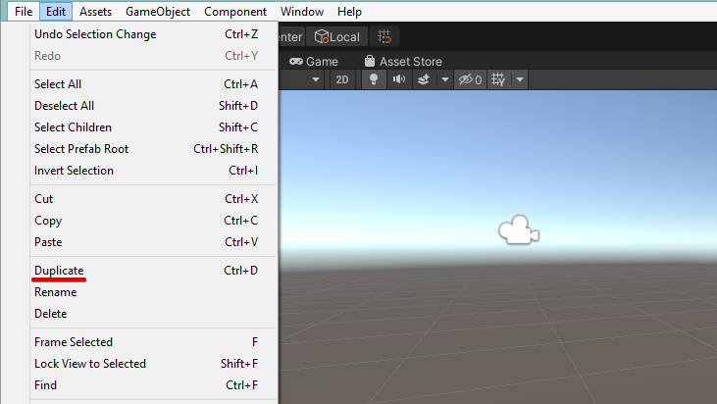Choose Lock View to Selected
Image resolution: width=717 pixels, height=404 pixels.
154,364
